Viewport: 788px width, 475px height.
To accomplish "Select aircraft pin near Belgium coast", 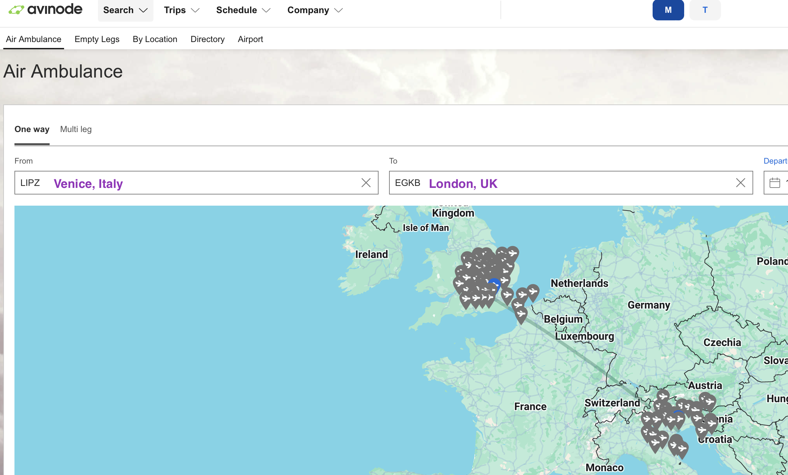I will (x=521, y=314).
